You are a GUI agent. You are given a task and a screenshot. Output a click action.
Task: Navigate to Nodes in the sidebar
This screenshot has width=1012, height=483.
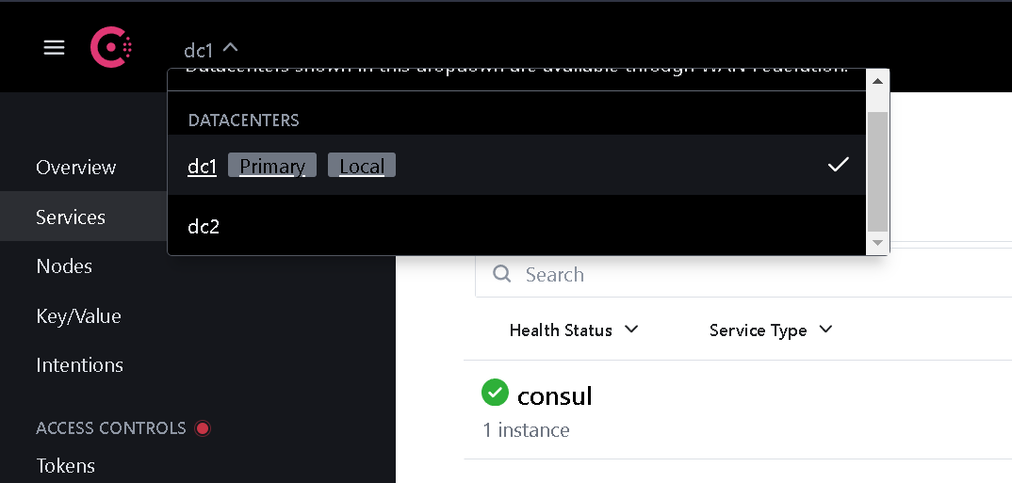64,266
